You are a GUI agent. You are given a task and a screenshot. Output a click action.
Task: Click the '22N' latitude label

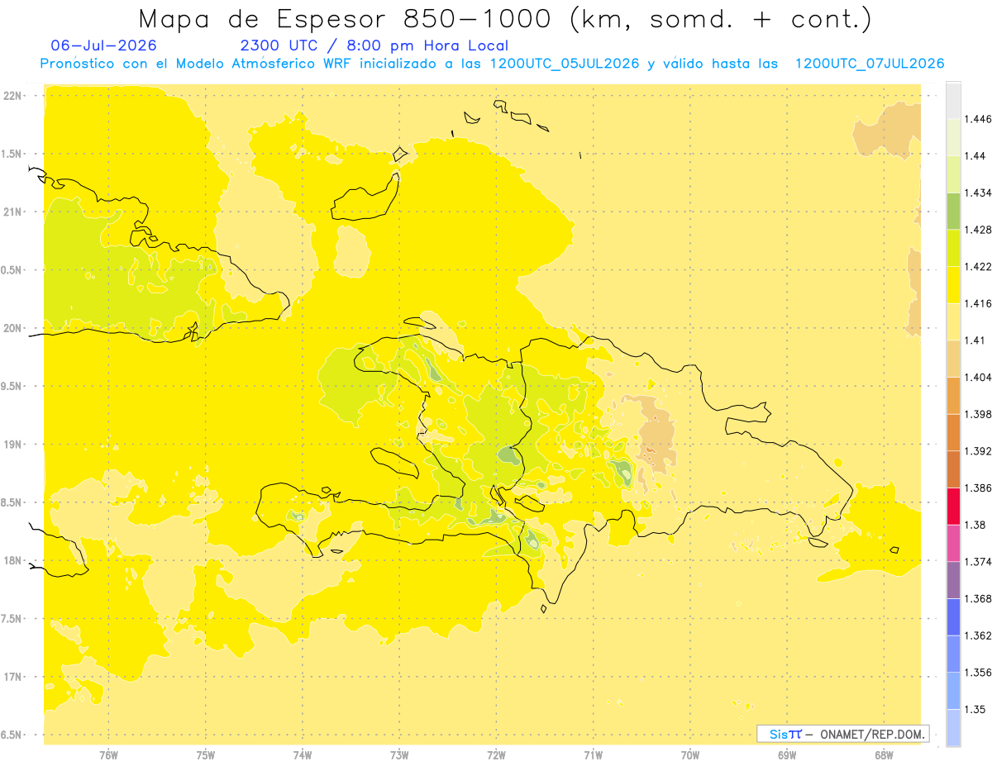[12, 95]
